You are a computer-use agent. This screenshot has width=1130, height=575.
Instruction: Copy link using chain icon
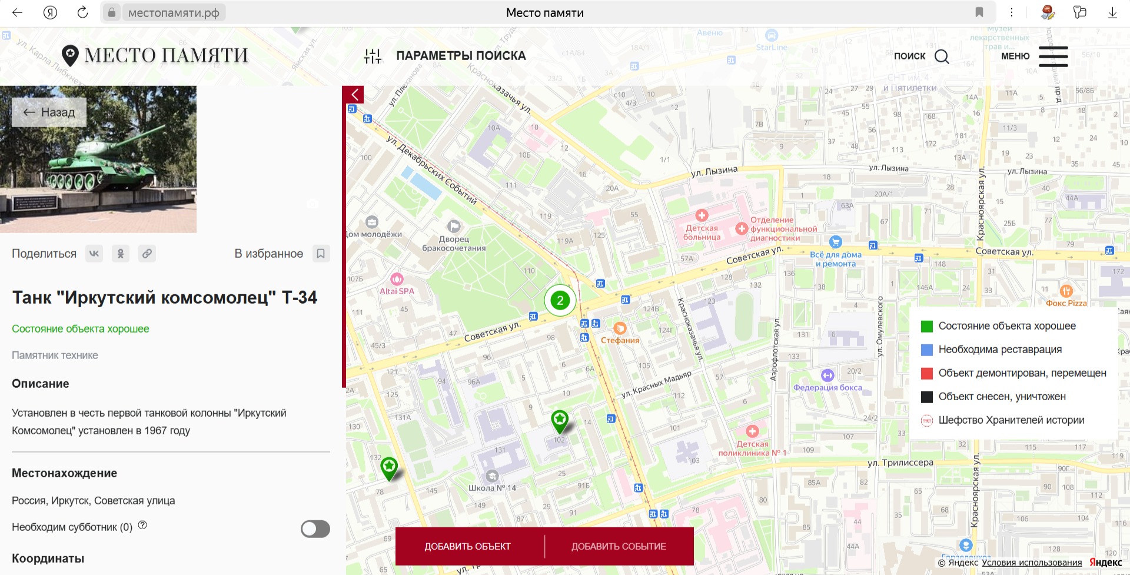pyautogui.click(x=147, y=254)
